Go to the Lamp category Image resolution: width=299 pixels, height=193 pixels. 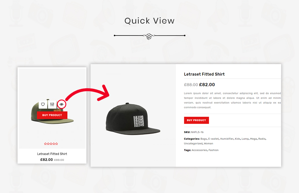click(x=245, y=139)
